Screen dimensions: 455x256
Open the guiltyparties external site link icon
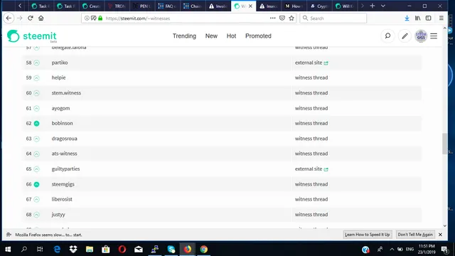tap(326, 169)
